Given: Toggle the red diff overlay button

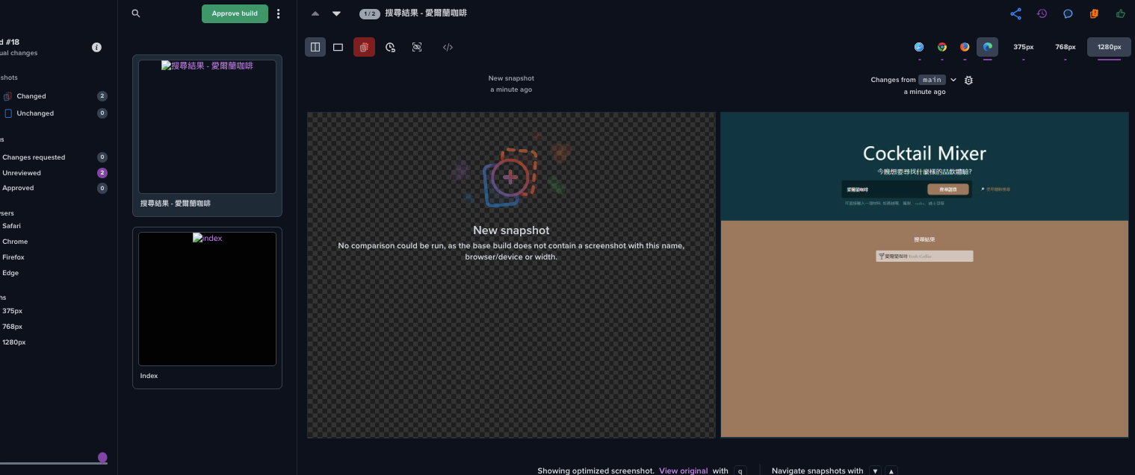Looking at the screenshot, I should pos(364,47).
